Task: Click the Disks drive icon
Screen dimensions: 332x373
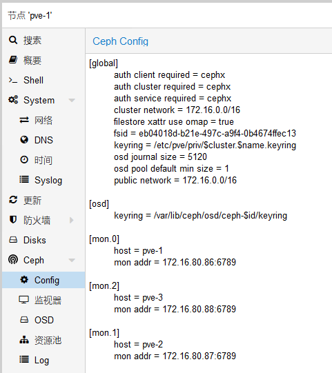Action: coord(13,240)
